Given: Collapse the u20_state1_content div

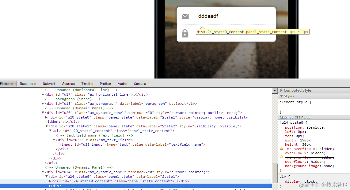Looking at the screenshot, I should click(50, 131).
